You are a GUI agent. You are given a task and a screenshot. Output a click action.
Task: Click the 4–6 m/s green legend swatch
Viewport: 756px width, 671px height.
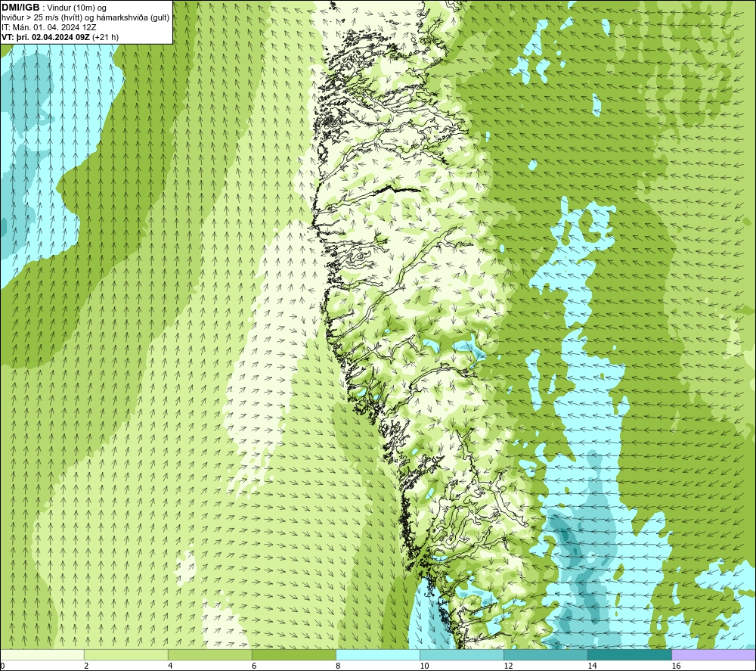tap(209, 654)
